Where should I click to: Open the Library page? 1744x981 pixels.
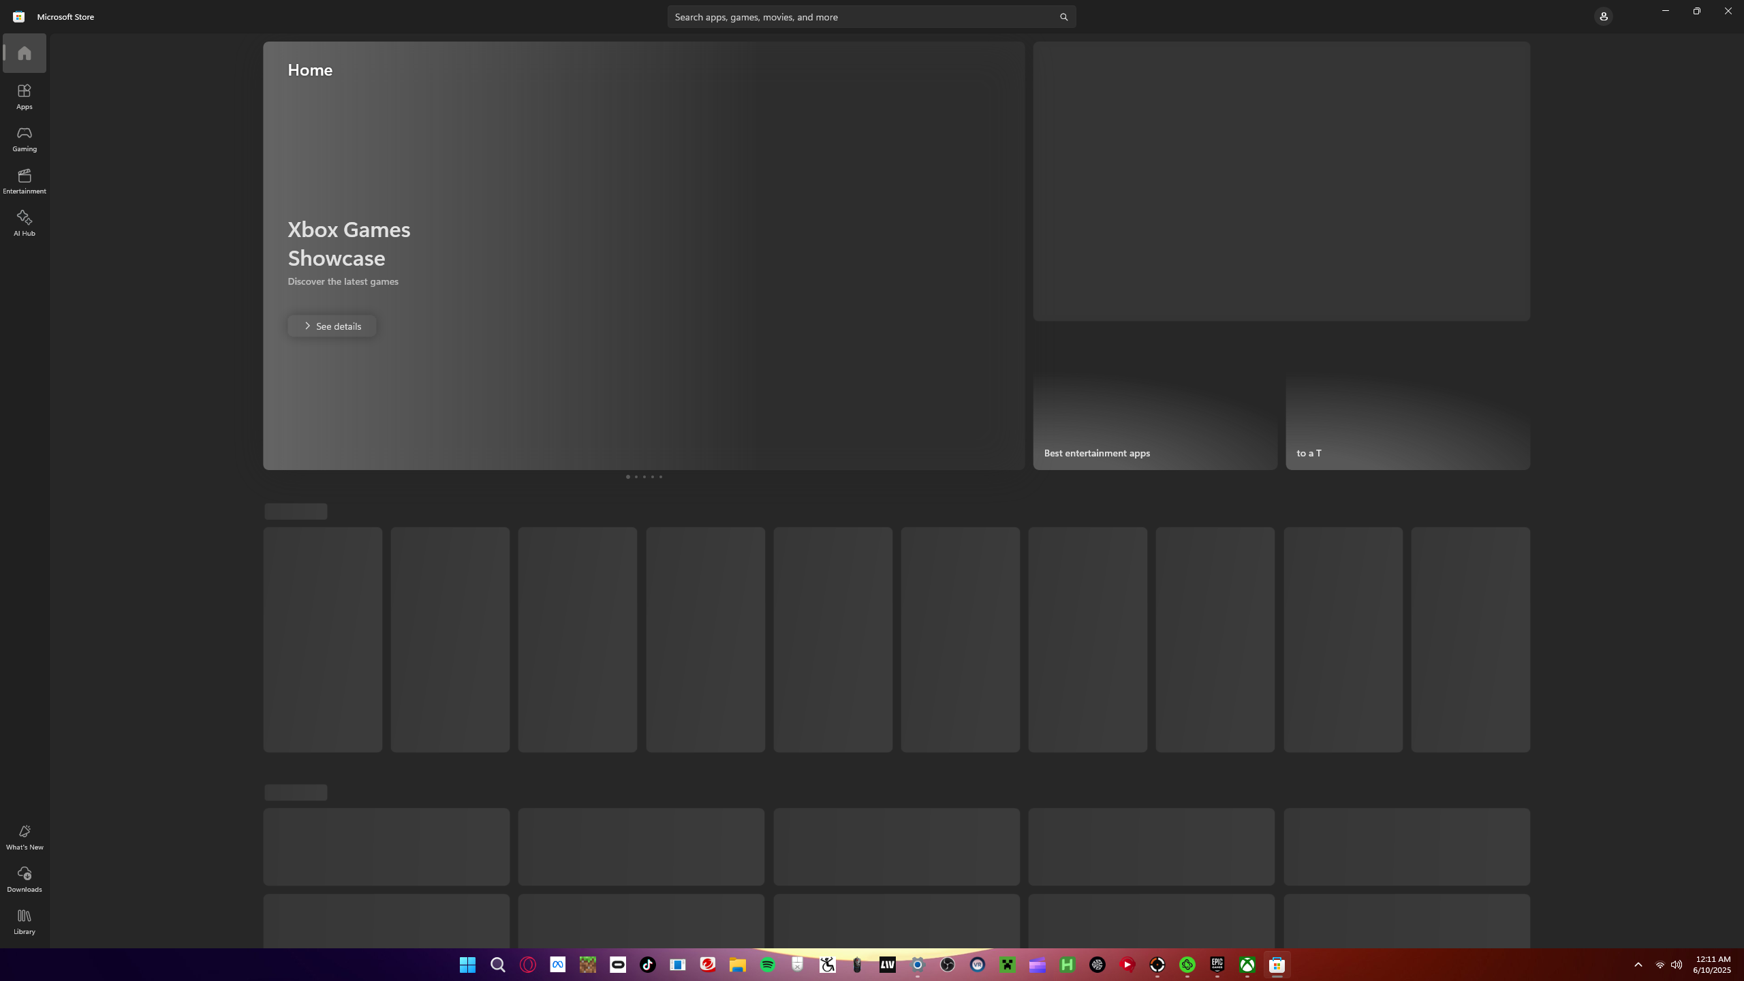tap(25, 922)
